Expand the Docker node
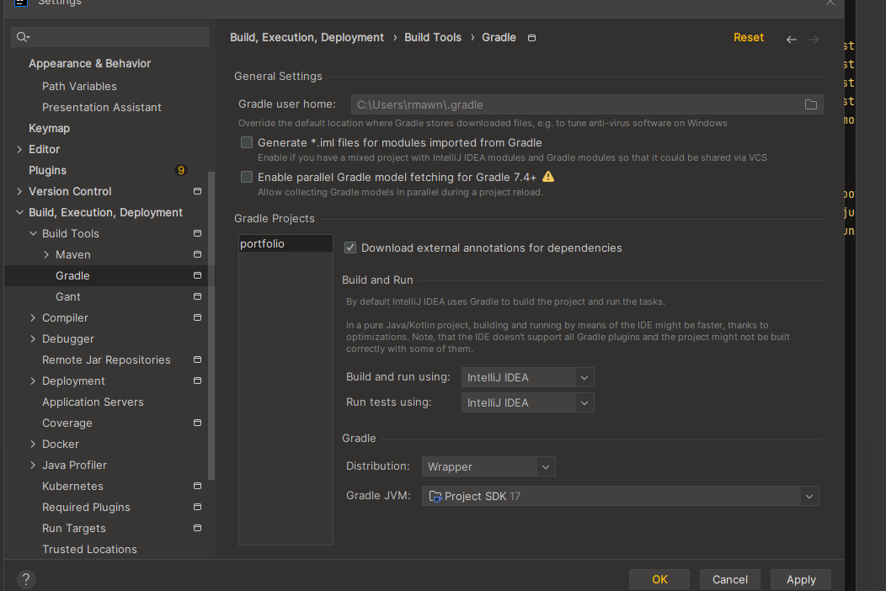Screen dimensions: 886x591 point(33,445)
